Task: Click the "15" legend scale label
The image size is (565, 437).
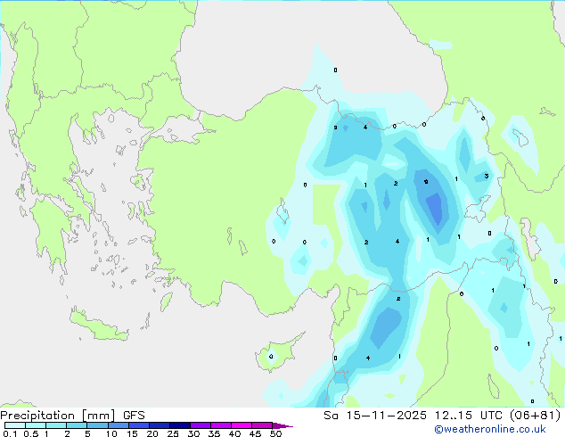Action: [x=132, y=433]
